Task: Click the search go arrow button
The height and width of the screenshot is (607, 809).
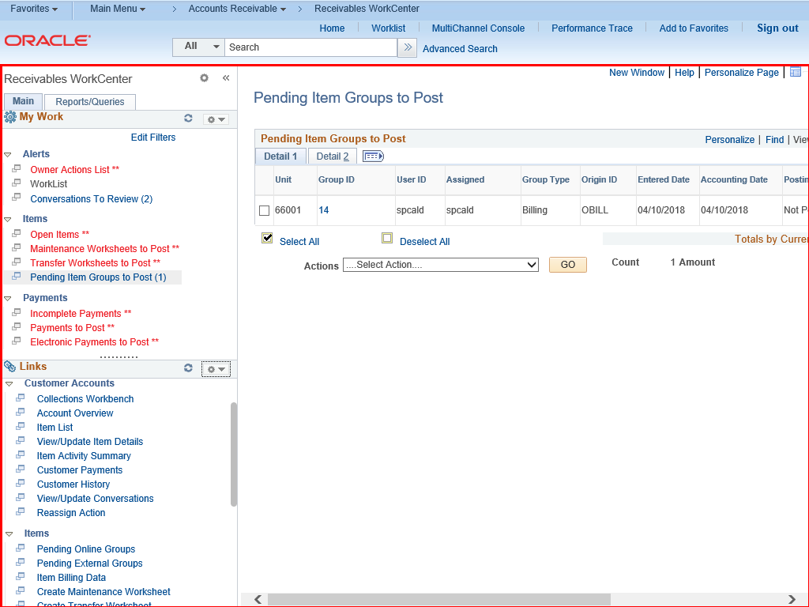Action: click(x=408, y=47)
